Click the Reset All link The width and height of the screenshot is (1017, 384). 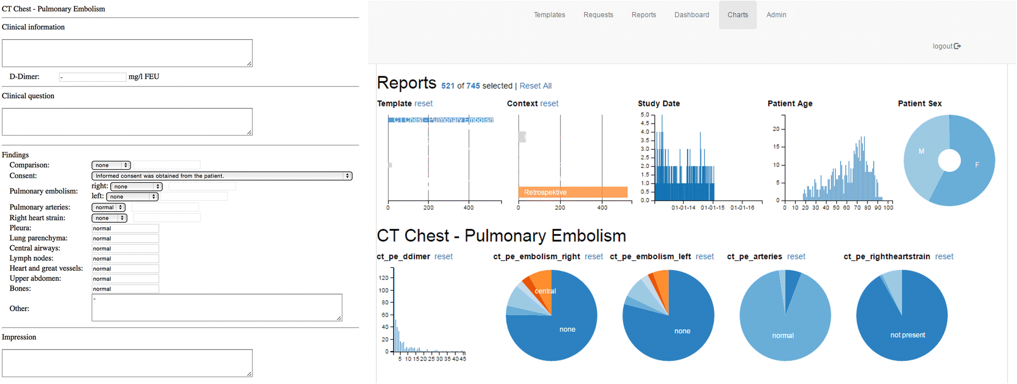pyautogui.click(x=535, y=86)
